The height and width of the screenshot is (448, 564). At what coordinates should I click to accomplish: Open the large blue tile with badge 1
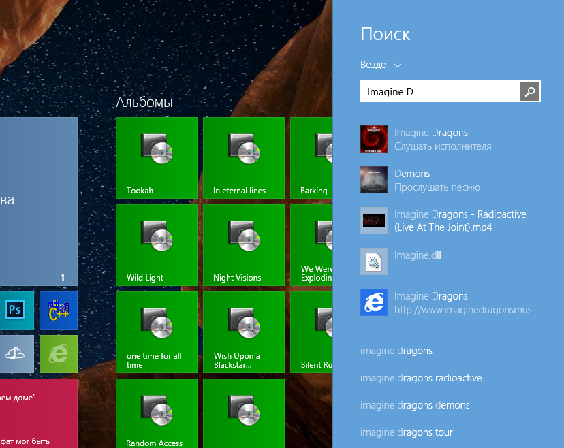[x=39, y=202]
